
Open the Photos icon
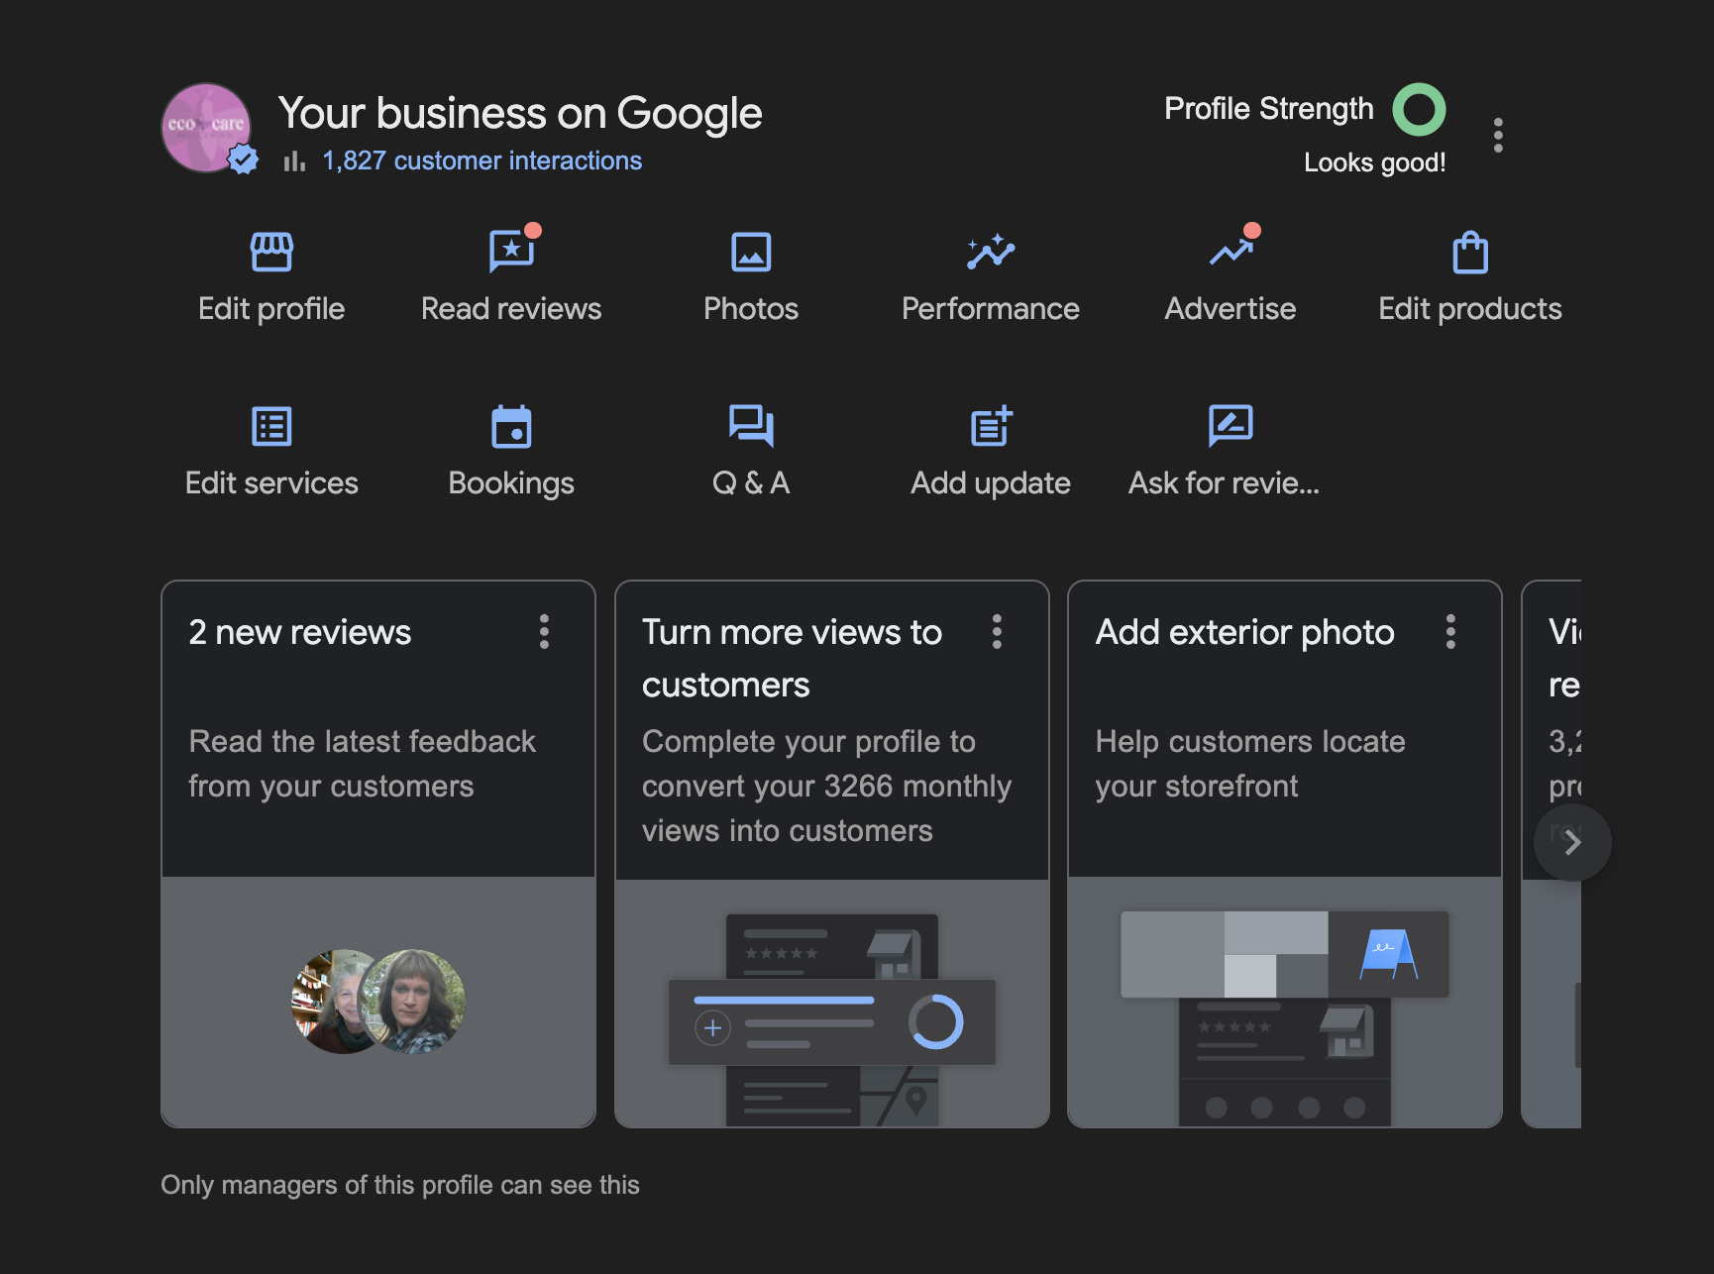click(x=751, y=252)
